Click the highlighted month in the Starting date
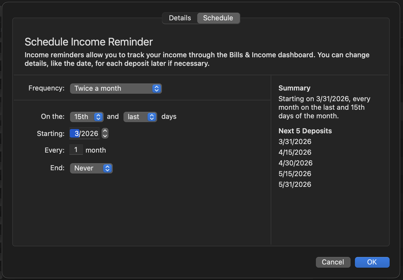 [x=75, y=133]
